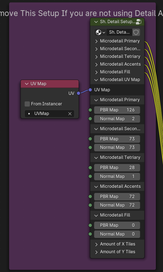Screen dimensions: 163x272
Task: Enable the From Instancer checkbox
Action: pos(27,104)
